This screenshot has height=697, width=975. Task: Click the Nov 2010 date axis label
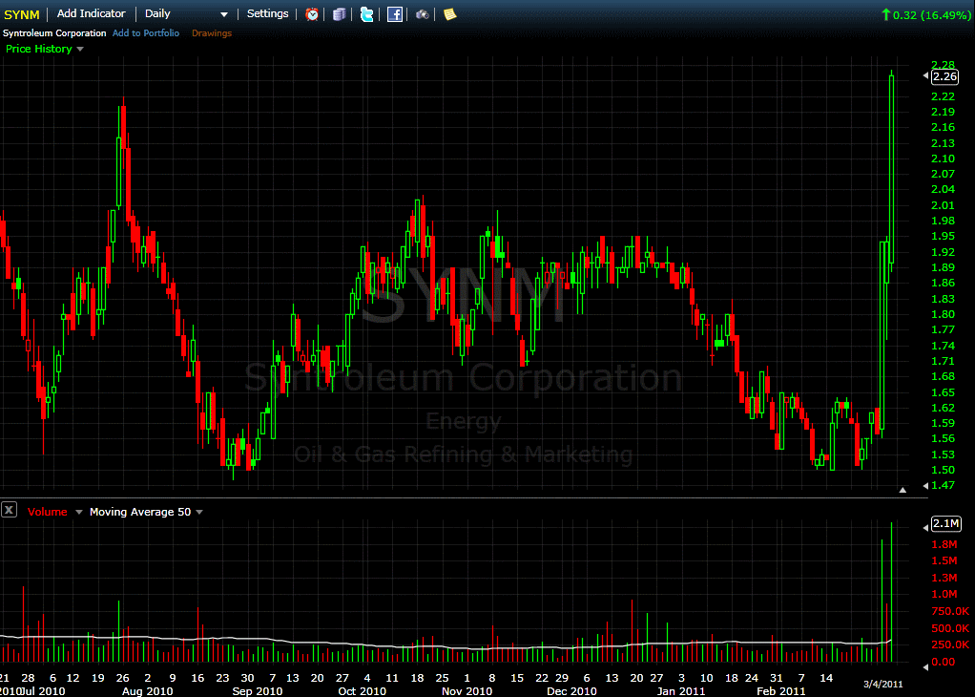(467, 690)
